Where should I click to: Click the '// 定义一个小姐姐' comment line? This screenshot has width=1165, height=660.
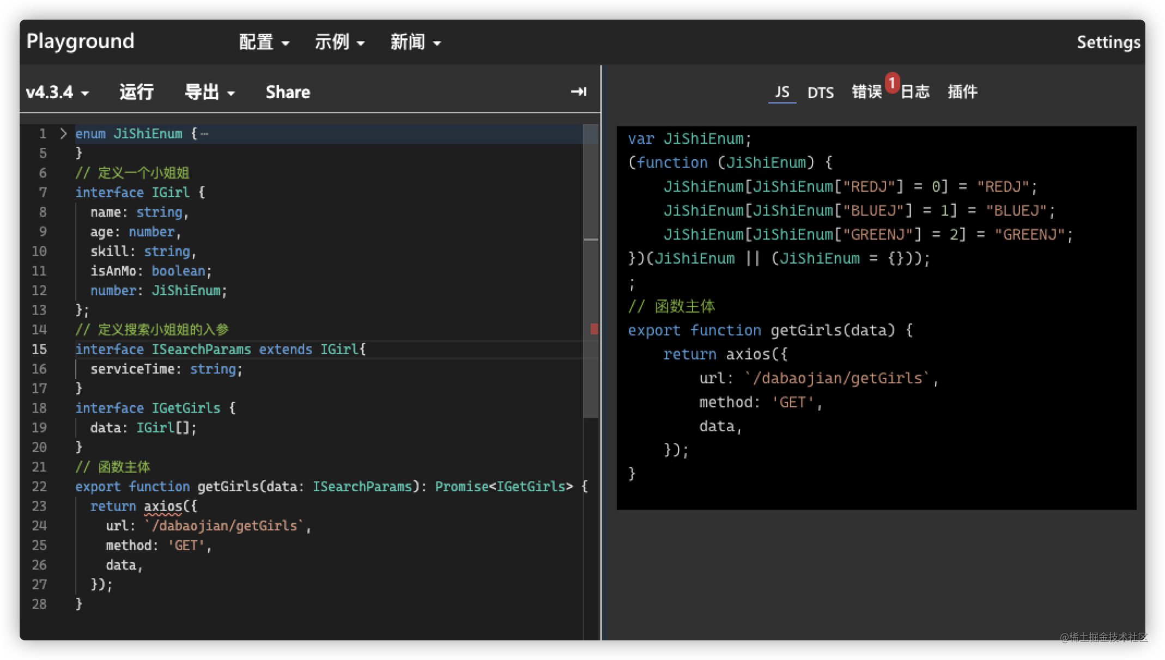coord(132,173)
